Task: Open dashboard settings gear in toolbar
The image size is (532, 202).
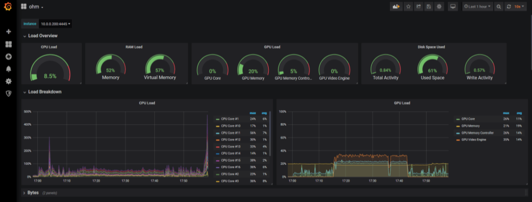Action: (439, 6)
